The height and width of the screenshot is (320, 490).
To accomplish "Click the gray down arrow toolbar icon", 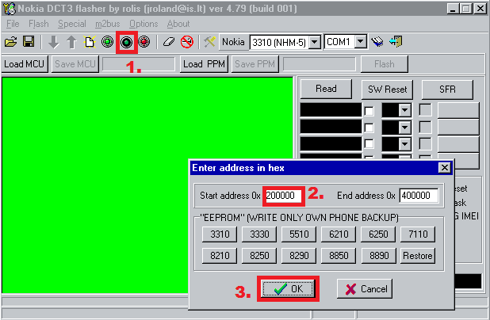I will click(x=53, y=42).
